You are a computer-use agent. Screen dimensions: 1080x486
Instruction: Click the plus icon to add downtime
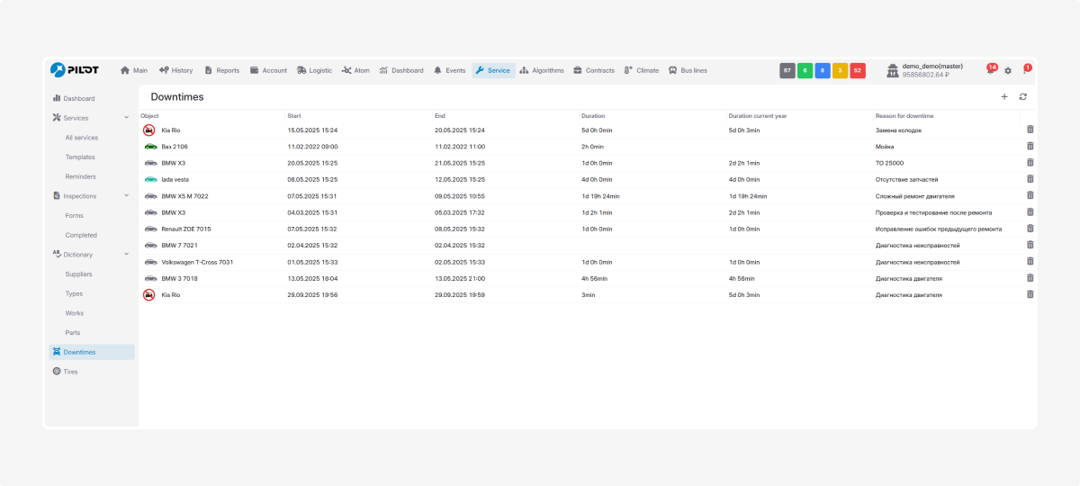coord(1004,97)
